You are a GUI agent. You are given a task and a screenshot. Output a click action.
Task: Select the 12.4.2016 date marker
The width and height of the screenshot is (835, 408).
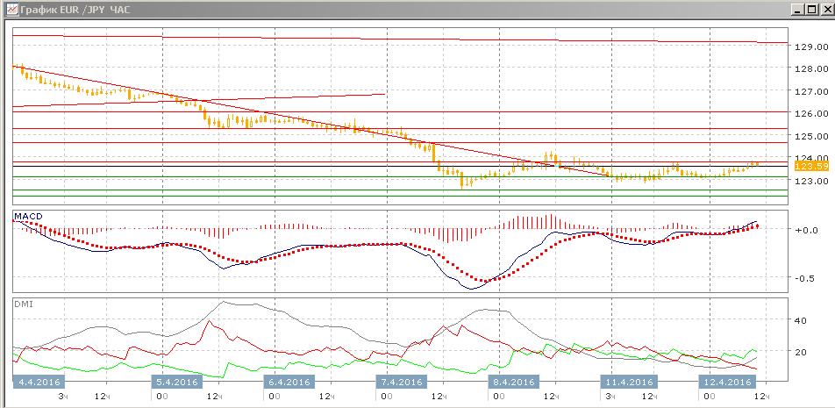[x=727, y=383]
